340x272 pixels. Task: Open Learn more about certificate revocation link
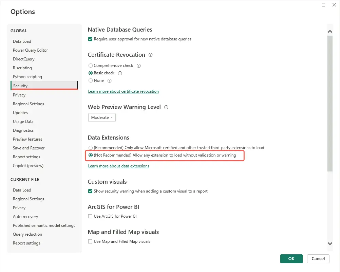[124, 91]
